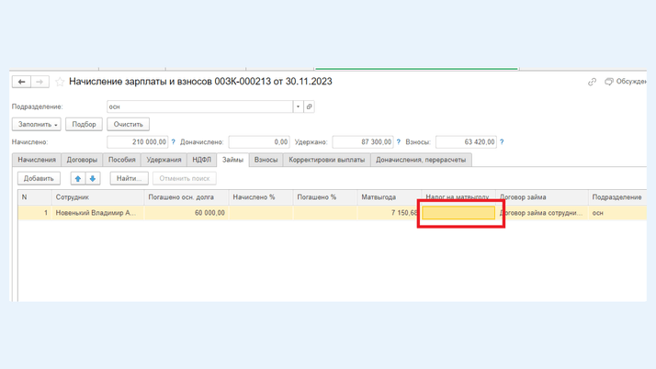Click the Найти... search button
This screenshot has height=369, width=656.
pos(129,178)
